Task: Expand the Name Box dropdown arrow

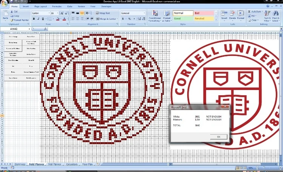Action: [29, 29]
